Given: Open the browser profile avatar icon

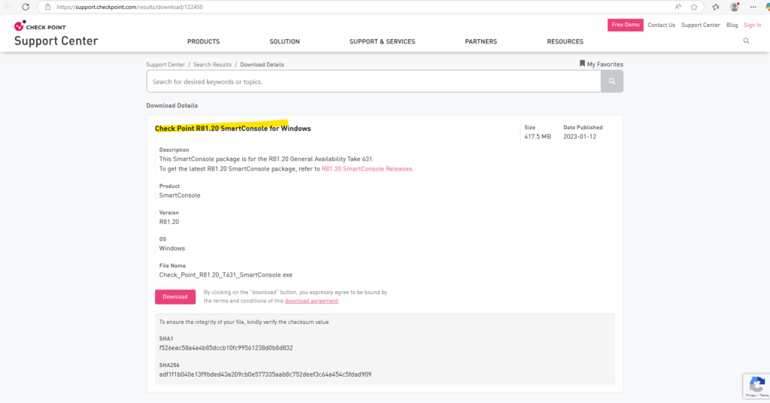Looking at the screenshot, I should coord(735,7).
